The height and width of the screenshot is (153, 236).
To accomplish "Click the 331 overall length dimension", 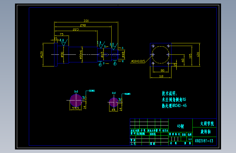I will click(x=86, y=21).
